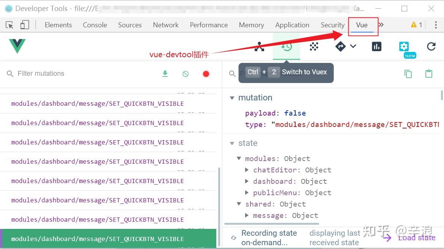Image resolution: width=444 pixels, height=249 pixels.
Task: Export Vuex state with the download icon
Action: (x=165, y=74)
